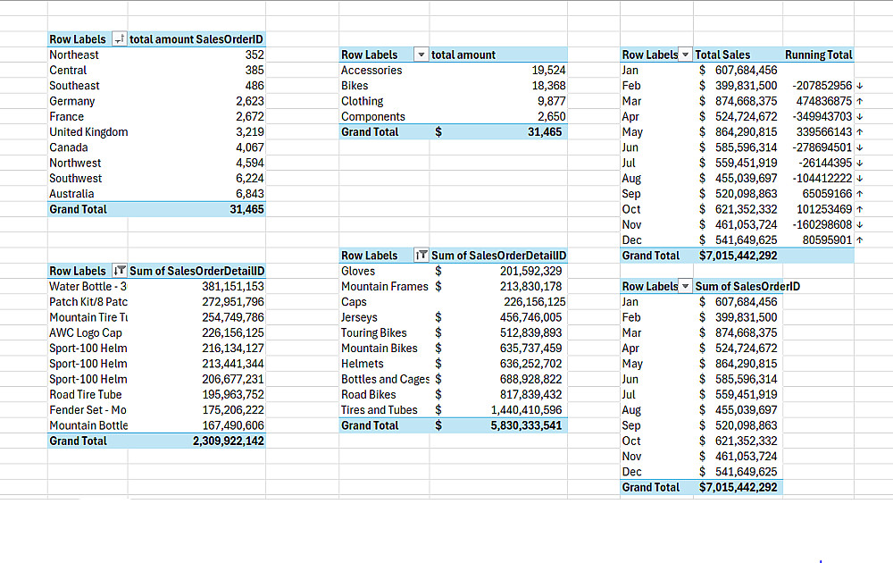
Task: Click up arrow icon beside Sep running total
Action: (x=859, y=194)
